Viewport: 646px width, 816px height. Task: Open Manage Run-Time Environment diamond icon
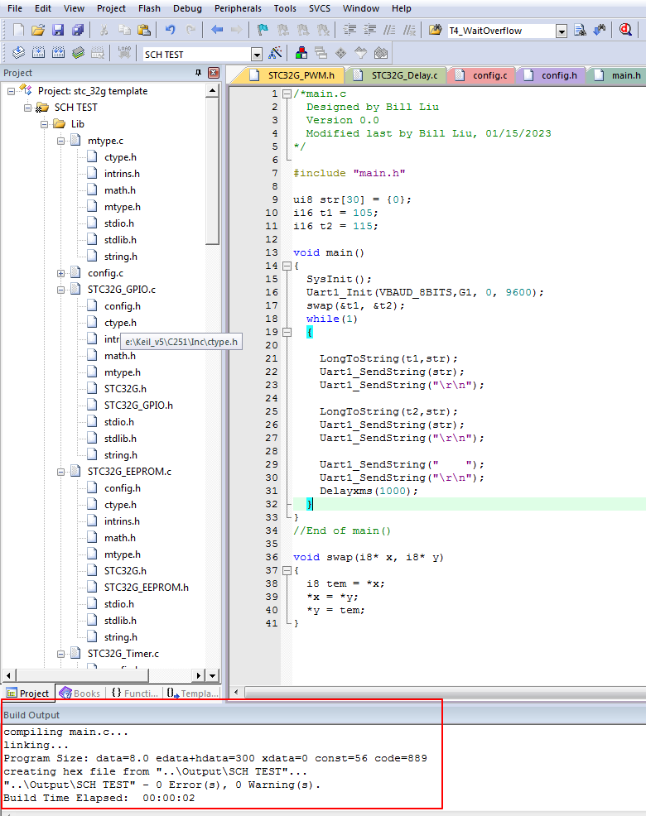[x=340, y=53]
